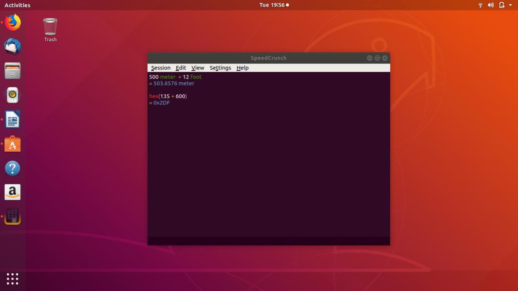This screenshot has height=291, width=518.
Task: Click the volume icon in the top bar
Action: (x=491, y=5)
